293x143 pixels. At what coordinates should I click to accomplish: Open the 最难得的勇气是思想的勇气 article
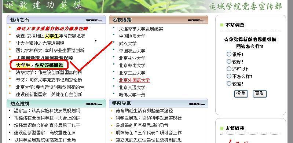coord(142,125)
